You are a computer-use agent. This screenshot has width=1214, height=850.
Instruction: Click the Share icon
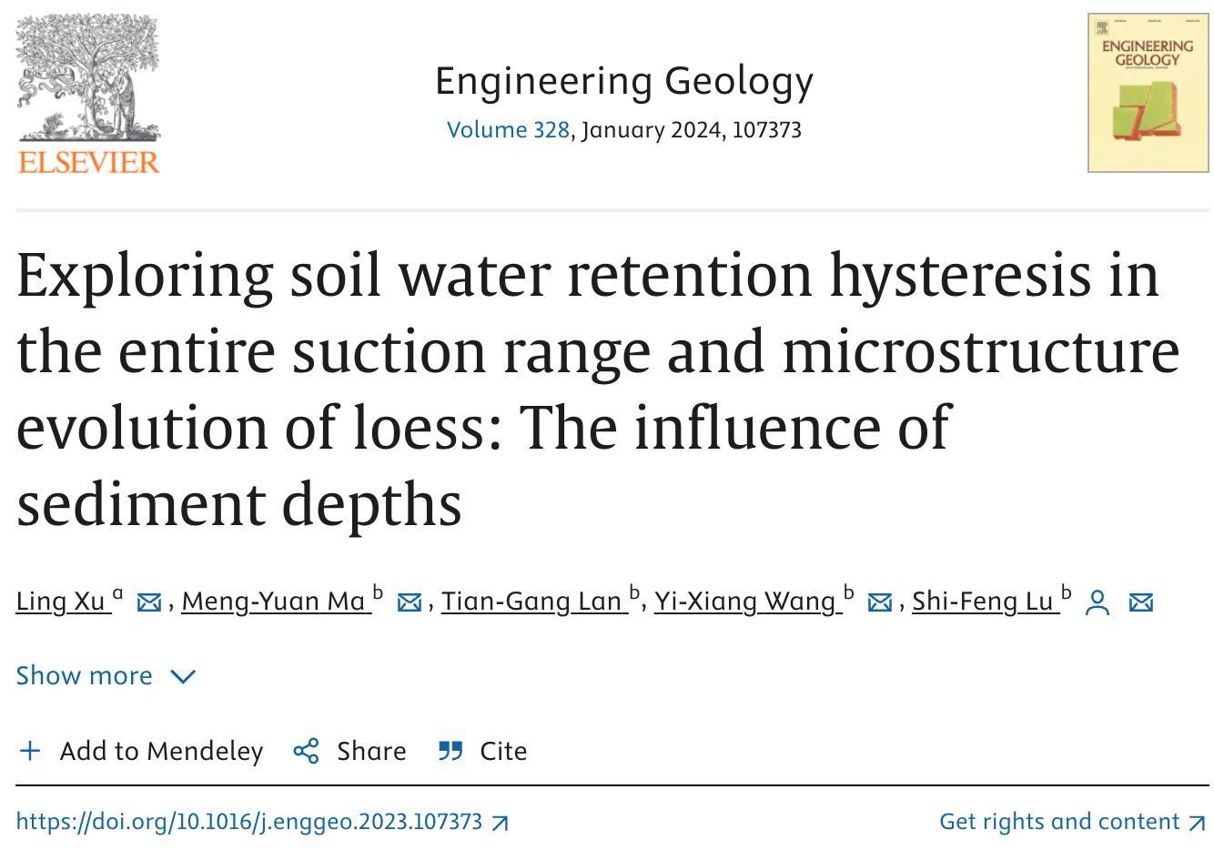(x=307, y=751)
